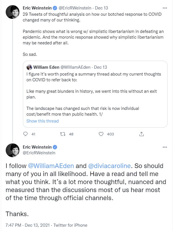This screenshot has height=231, width=173.
Task: Click the @EricRWeinstein handle on the second tweet
Action: pyautogui.click(x=39, y=153)
